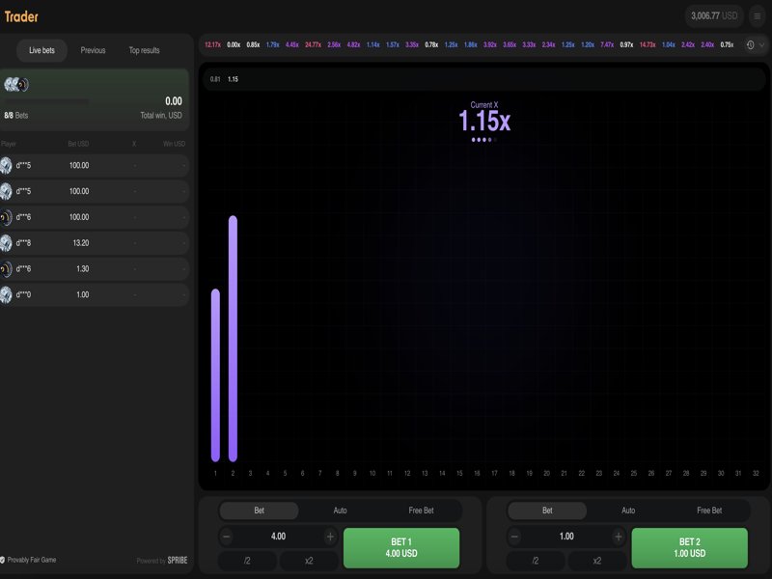Click the stacked player avatars above 8/8 Bets
The width and height of the screenshot is (772, 579).
coord(16,85)
